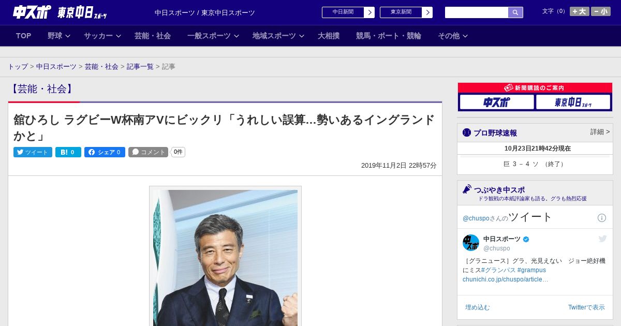Go to 芸能・社会 in breadcrumb
The height and width of the screenshot is (326, 621).
(101, 67)
